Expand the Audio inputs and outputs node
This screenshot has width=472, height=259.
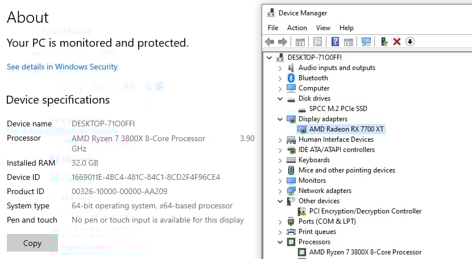point(280,68)
